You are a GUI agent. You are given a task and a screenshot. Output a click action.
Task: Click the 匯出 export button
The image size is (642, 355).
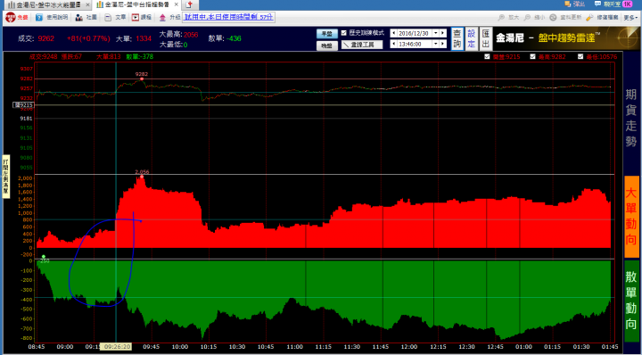coord(485,39)
